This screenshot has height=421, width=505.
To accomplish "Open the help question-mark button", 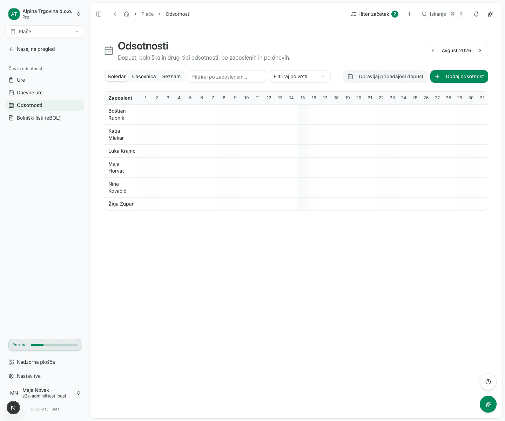I will (x=488, y=382).
